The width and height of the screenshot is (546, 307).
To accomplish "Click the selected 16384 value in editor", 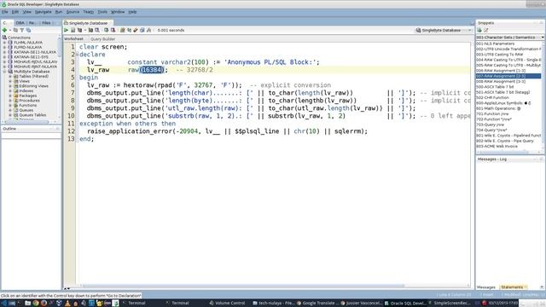I will [152, 70].
